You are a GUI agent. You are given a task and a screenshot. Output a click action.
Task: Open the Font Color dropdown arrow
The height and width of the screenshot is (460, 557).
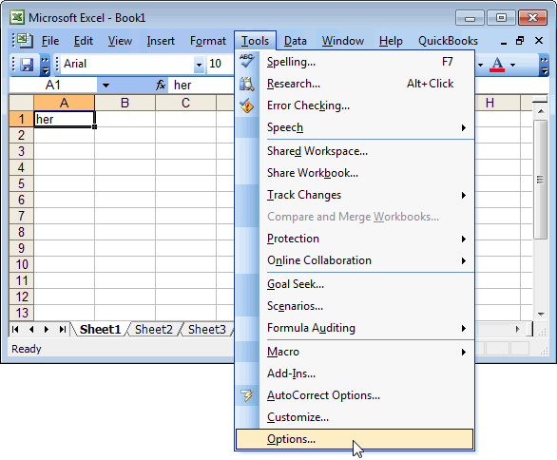pyautogui.click(x=512, y=65)
